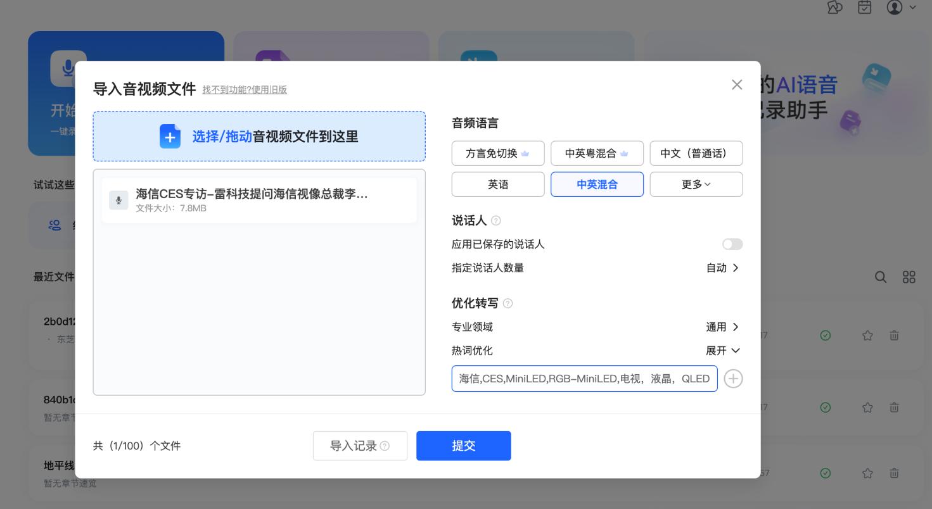Screen dimensions: 932x509
Task: Select the 英语 language option
Action: coord(498,184)
